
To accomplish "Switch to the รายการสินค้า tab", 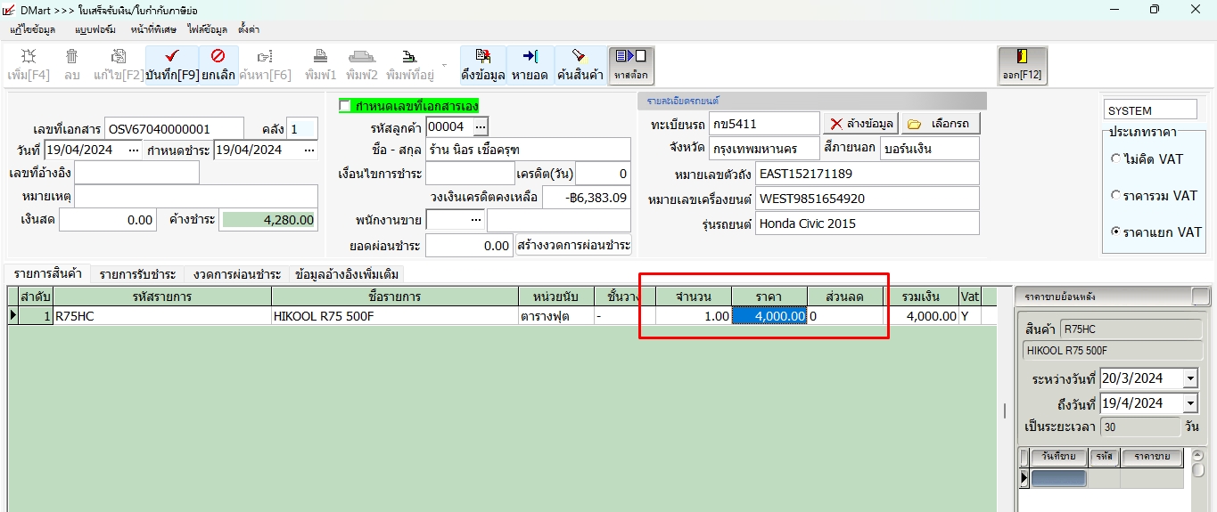I will coord(46,273).
